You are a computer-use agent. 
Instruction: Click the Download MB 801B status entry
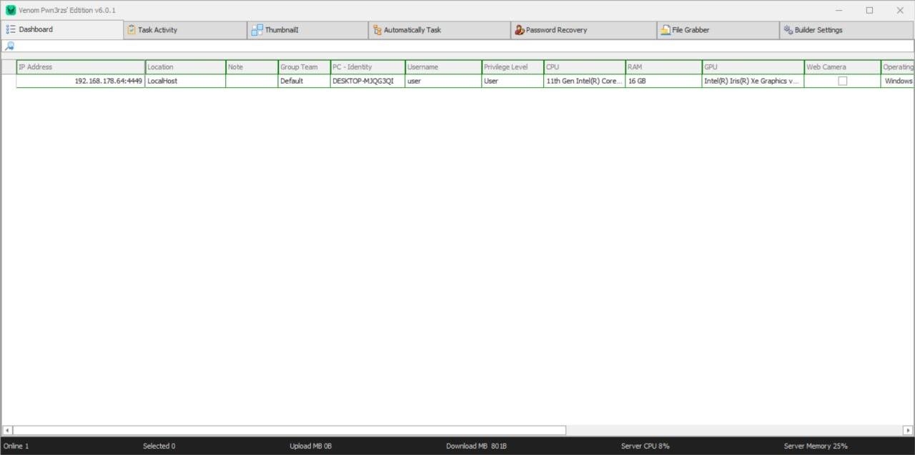(476, 446)
